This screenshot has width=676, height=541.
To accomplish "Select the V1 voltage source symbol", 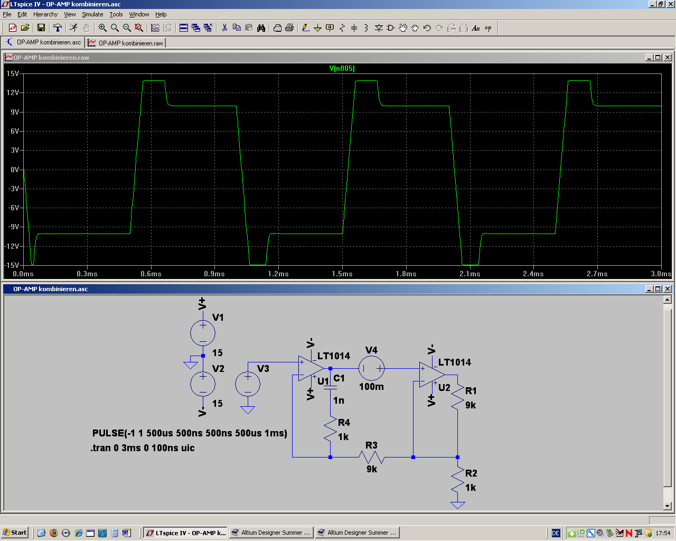I will (203, 333).
